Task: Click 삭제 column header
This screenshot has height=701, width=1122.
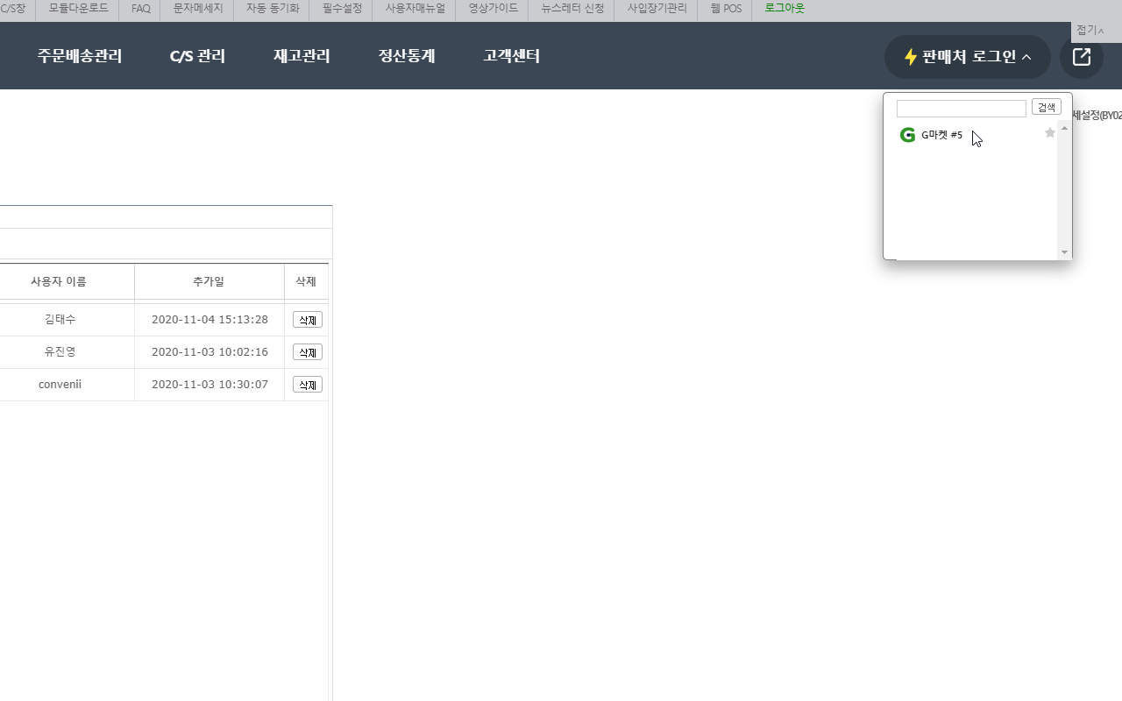Action: 306,281
